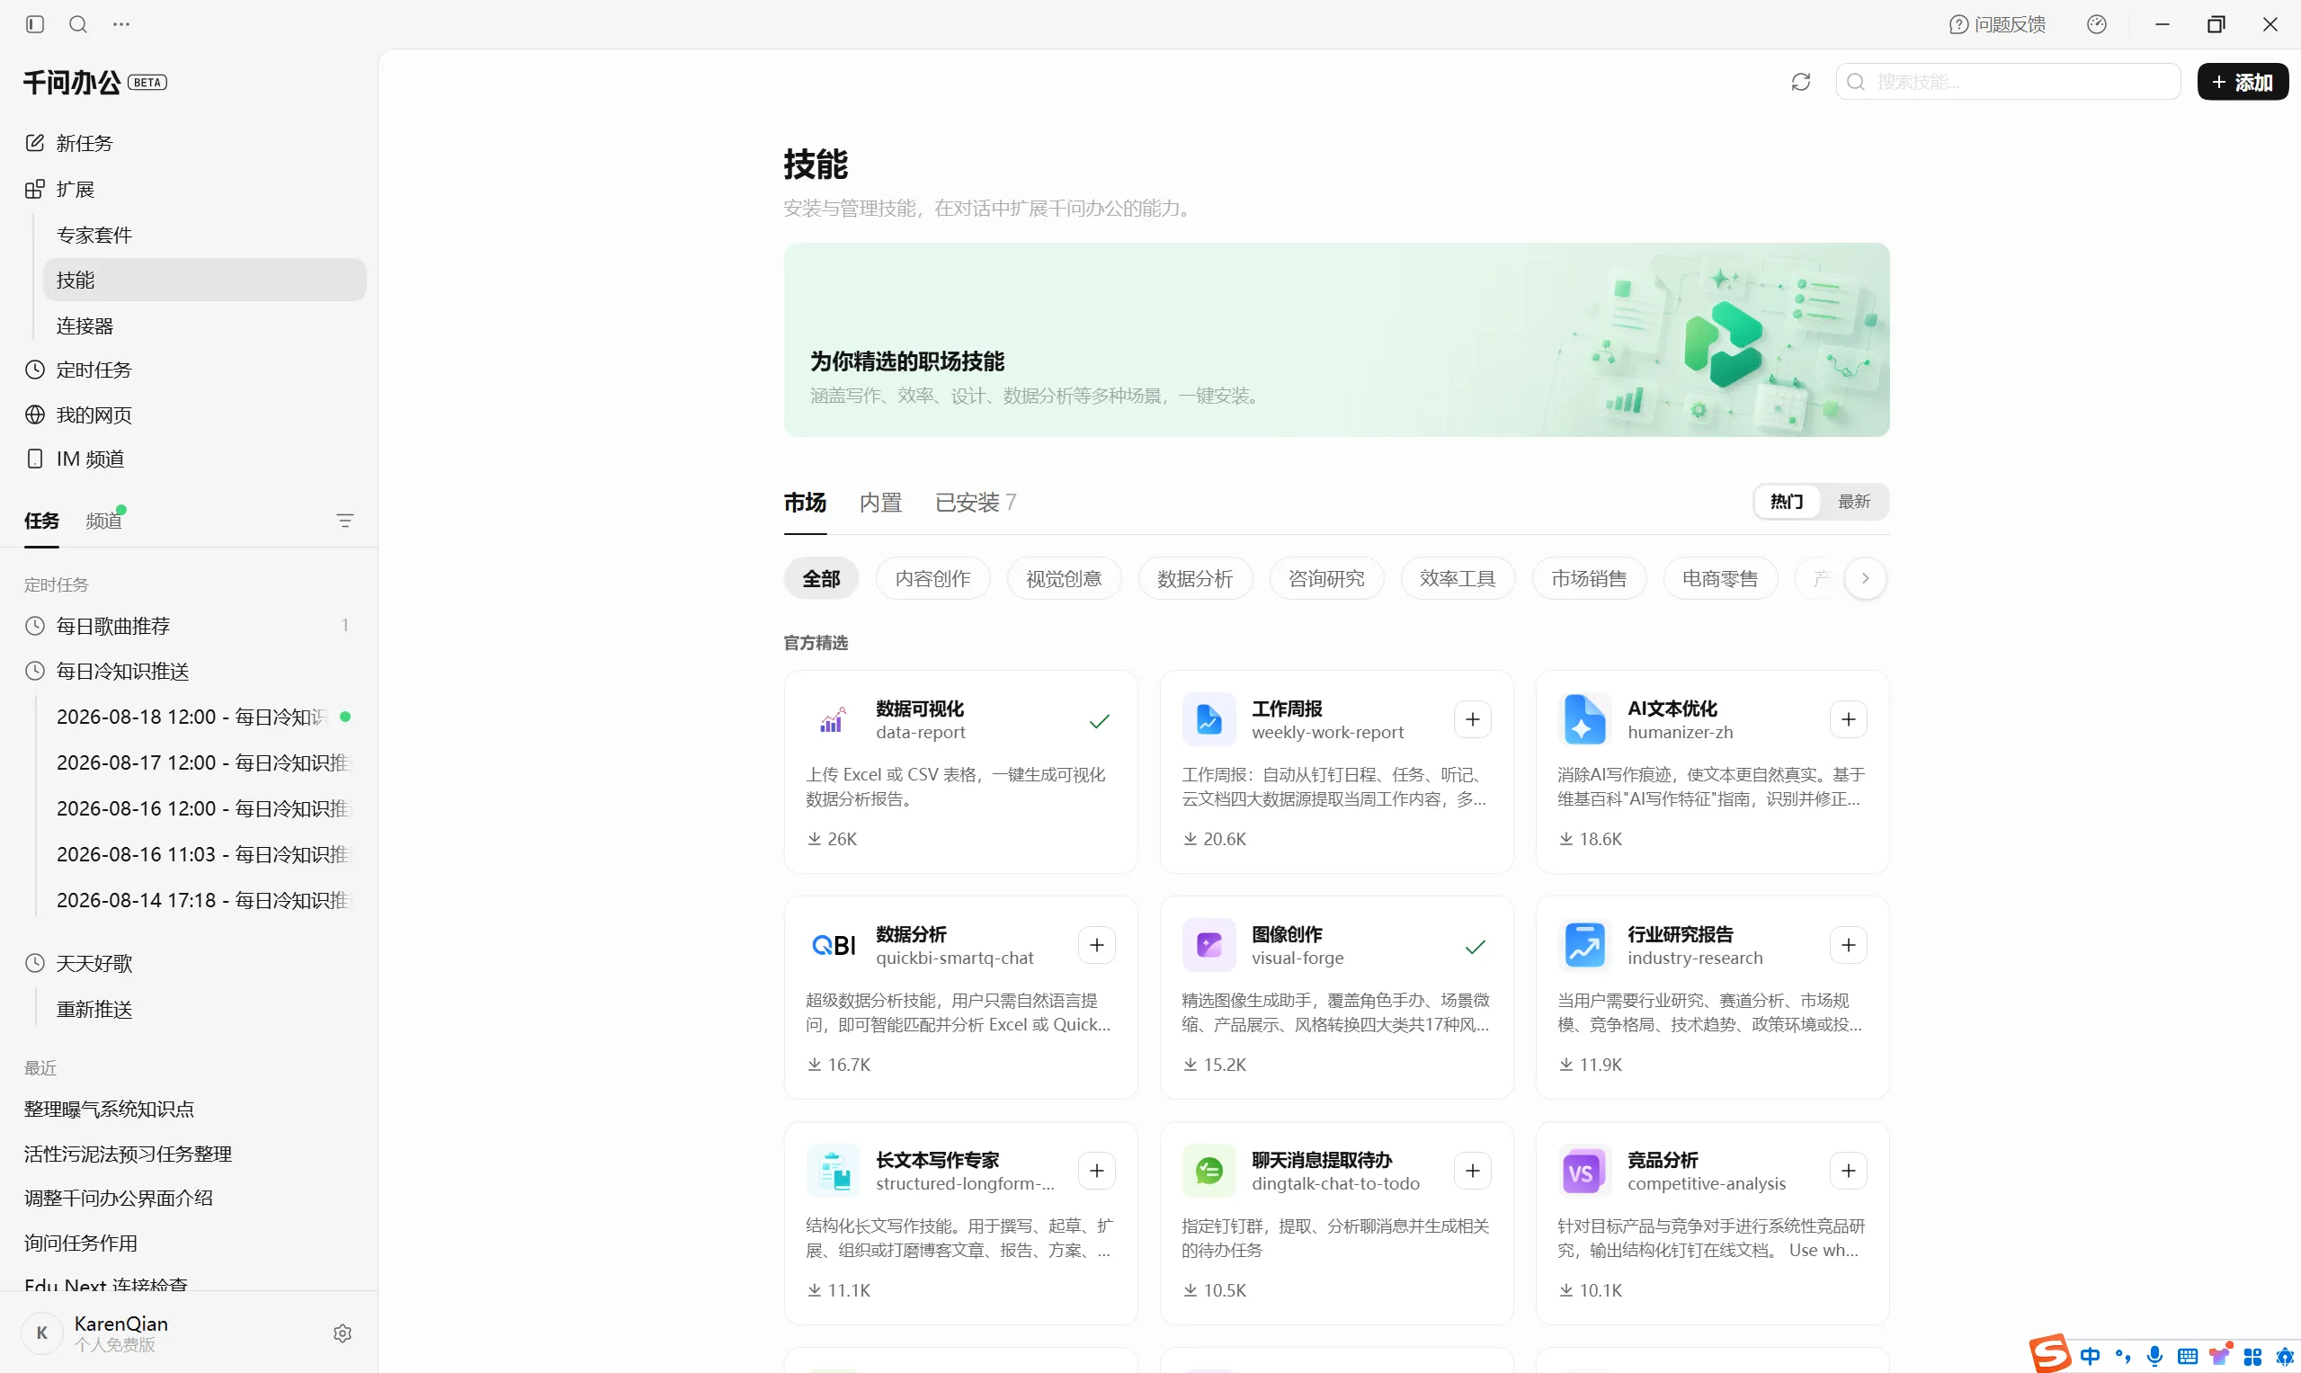Open the 为你精选的职场技能 banner

point(1336,341)
